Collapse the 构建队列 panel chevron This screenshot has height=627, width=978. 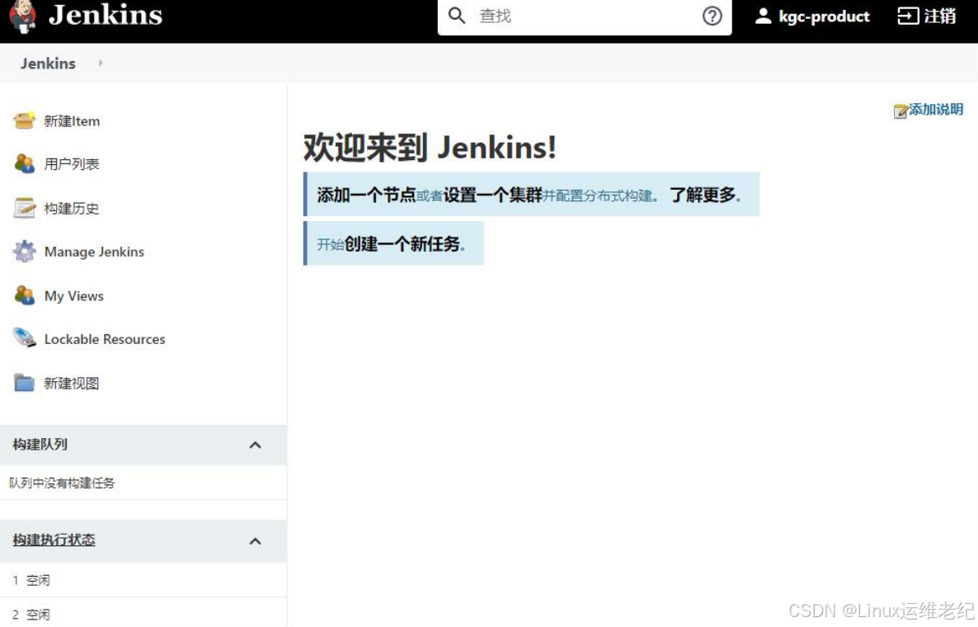tap(255, 445)
